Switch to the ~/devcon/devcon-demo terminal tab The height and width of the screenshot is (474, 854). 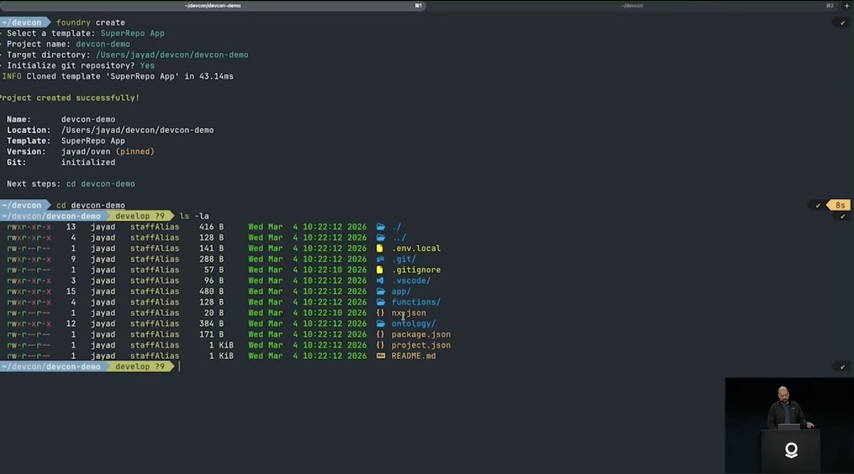pos(213,5)
